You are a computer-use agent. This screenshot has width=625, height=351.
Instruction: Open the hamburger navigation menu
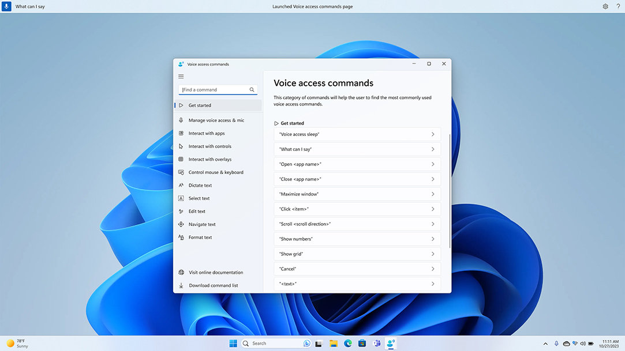pyautogui.click(x=181, y=77)
